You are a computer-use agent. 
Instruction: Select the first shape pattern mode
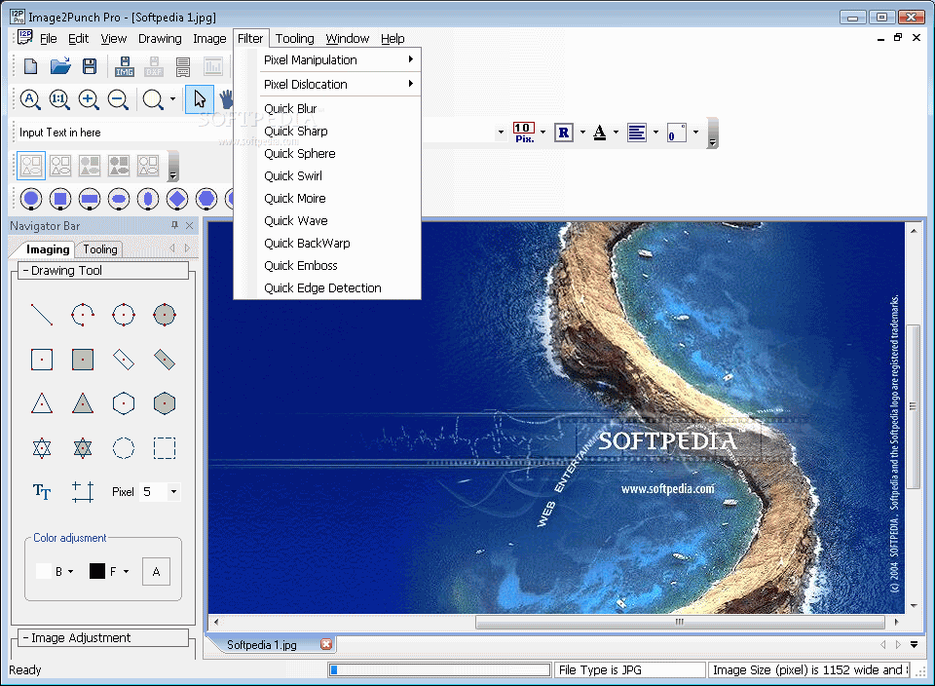31,166
